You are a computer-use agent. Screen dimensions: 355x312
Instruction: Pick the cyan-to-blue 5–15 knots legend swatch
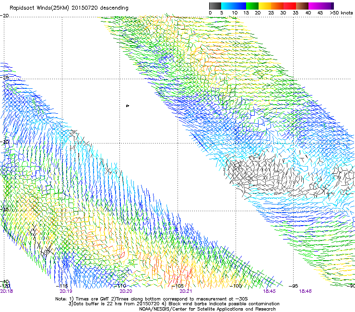tap(234, 6)
